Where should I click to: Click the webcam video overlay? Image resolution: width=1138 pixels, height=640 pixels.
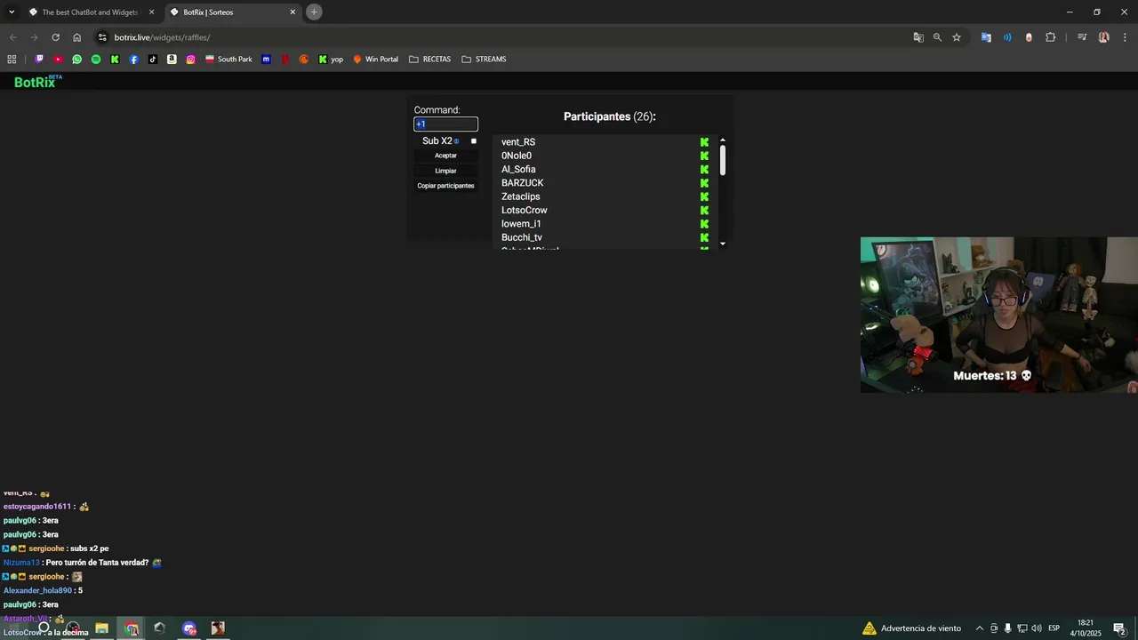point(998,315)
